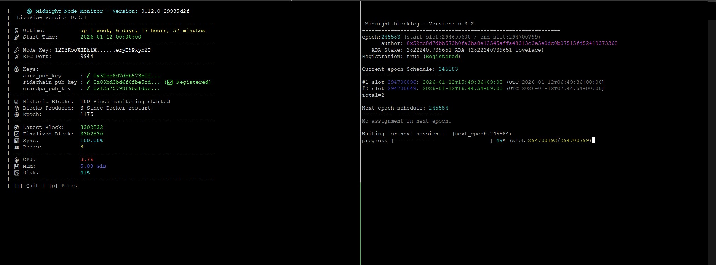Image resolution: width=716 pixels, height=265 pixels.
Task: Click the key icon beside Node Key
Action: click(17, 50)
